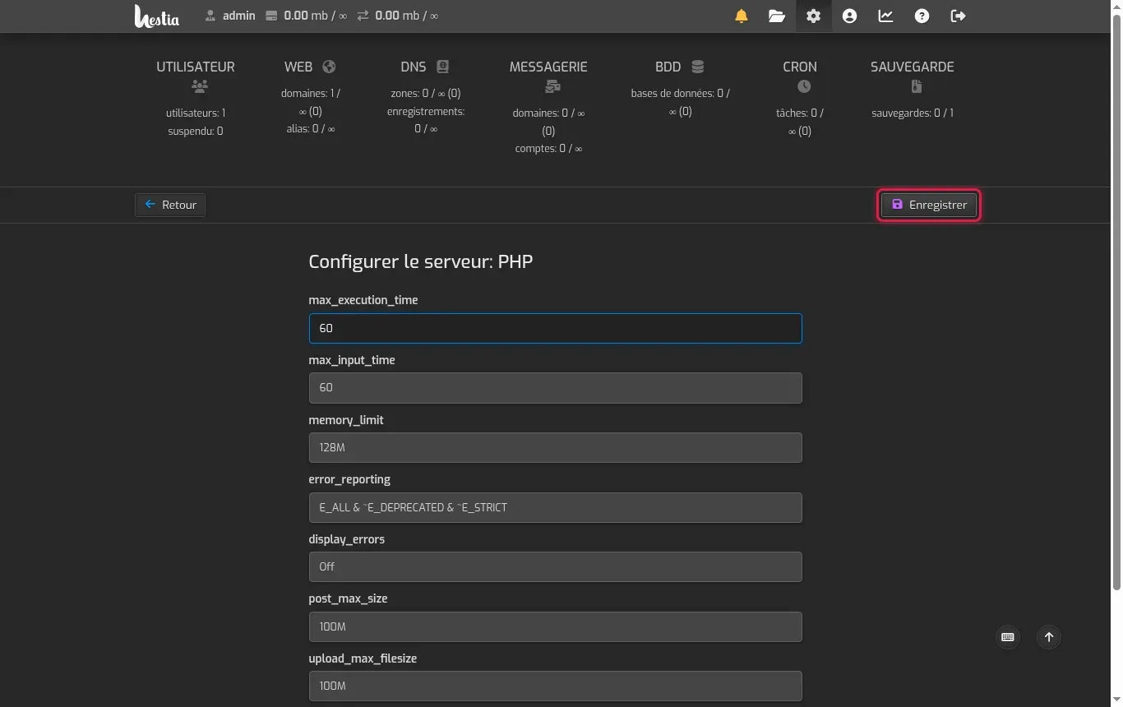The height and width of the screenshot is (707, 1123).
Task: Open the DNS tab
Action: click(x=425, y=97)
